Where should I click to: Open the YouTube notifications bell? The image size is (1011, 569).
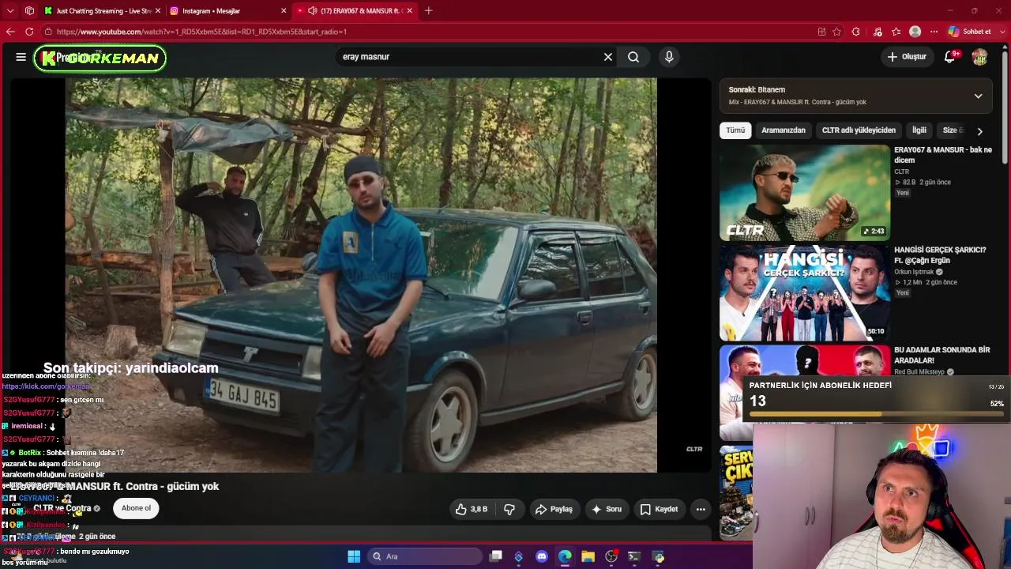950,57
